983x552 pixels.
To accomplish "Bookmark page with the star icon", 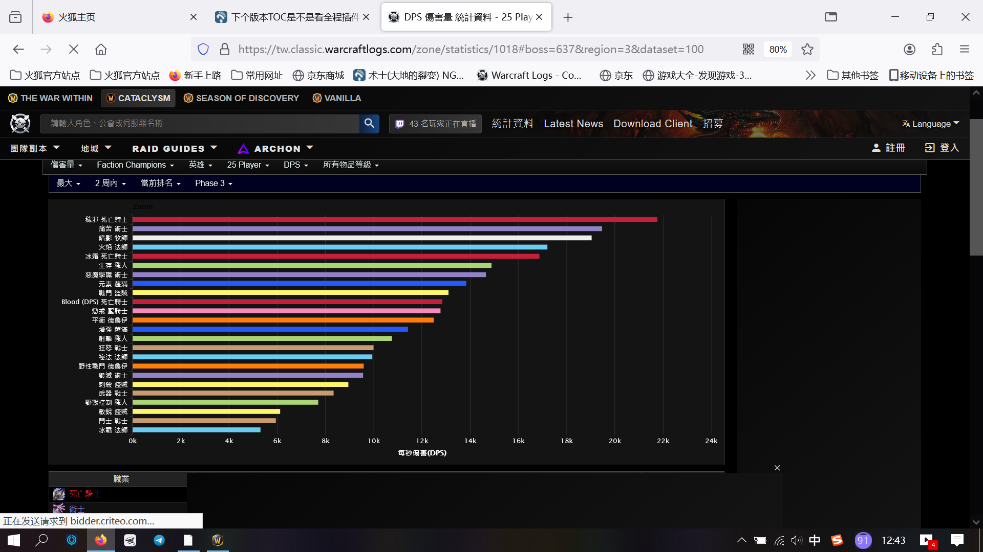I will click(x=807, y=49).
